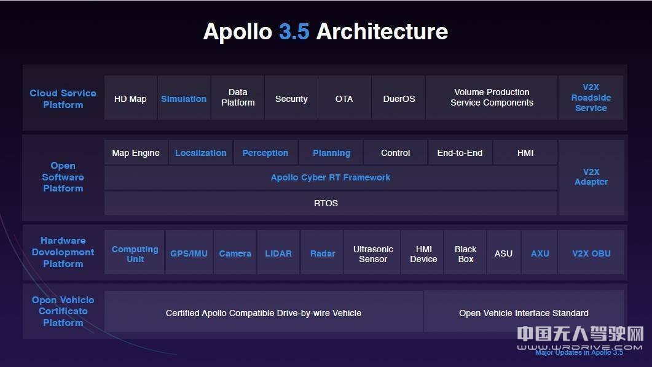Toggle the V2X Adapter block

click(591, 177)
